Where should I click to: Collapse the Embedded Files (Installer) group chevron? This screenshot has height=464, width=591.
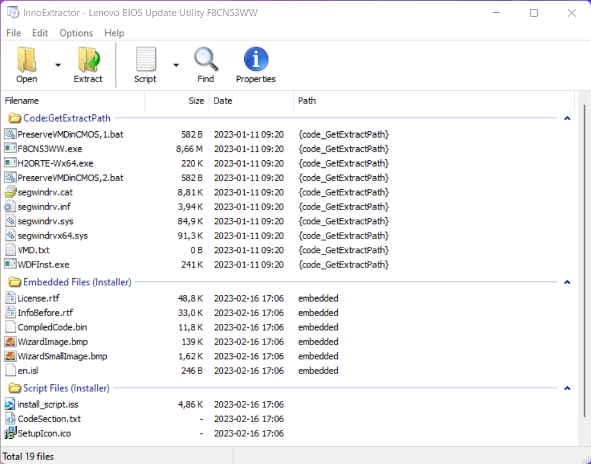(x=567, y=282)
